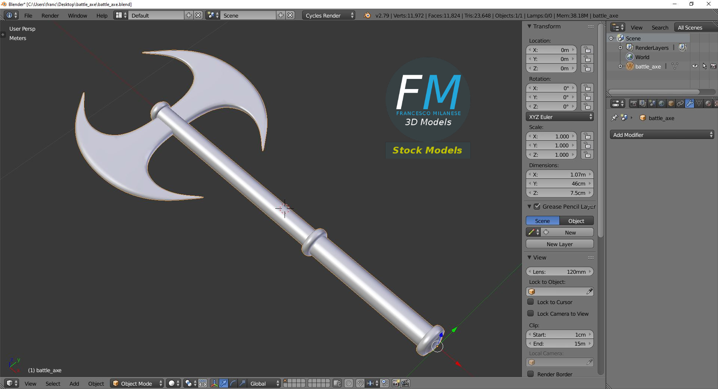Open the 3D view Select menu
The image size is (718, 389).
(53, 383)
